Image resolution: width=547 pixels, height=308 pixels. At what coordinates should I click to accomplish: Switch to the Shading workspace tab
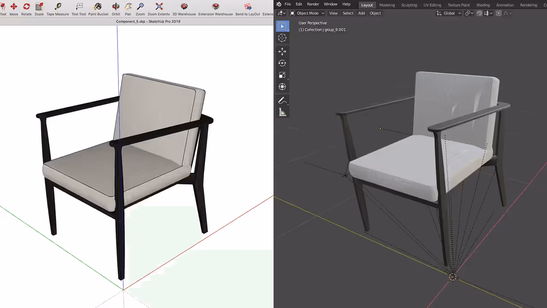483,5
